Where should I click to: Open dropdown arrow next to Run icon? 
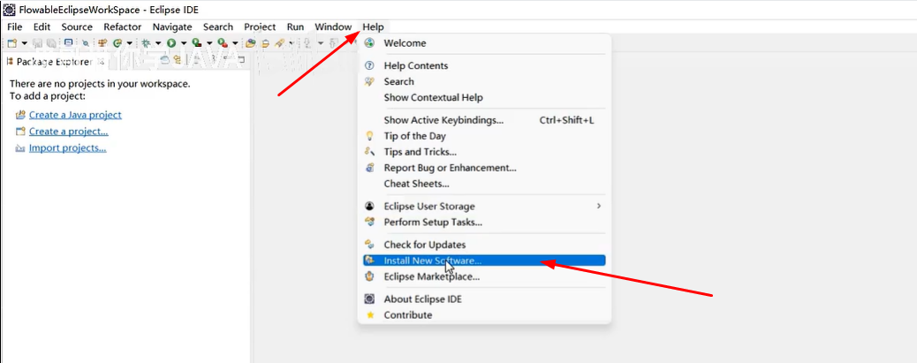click(183, 42)
